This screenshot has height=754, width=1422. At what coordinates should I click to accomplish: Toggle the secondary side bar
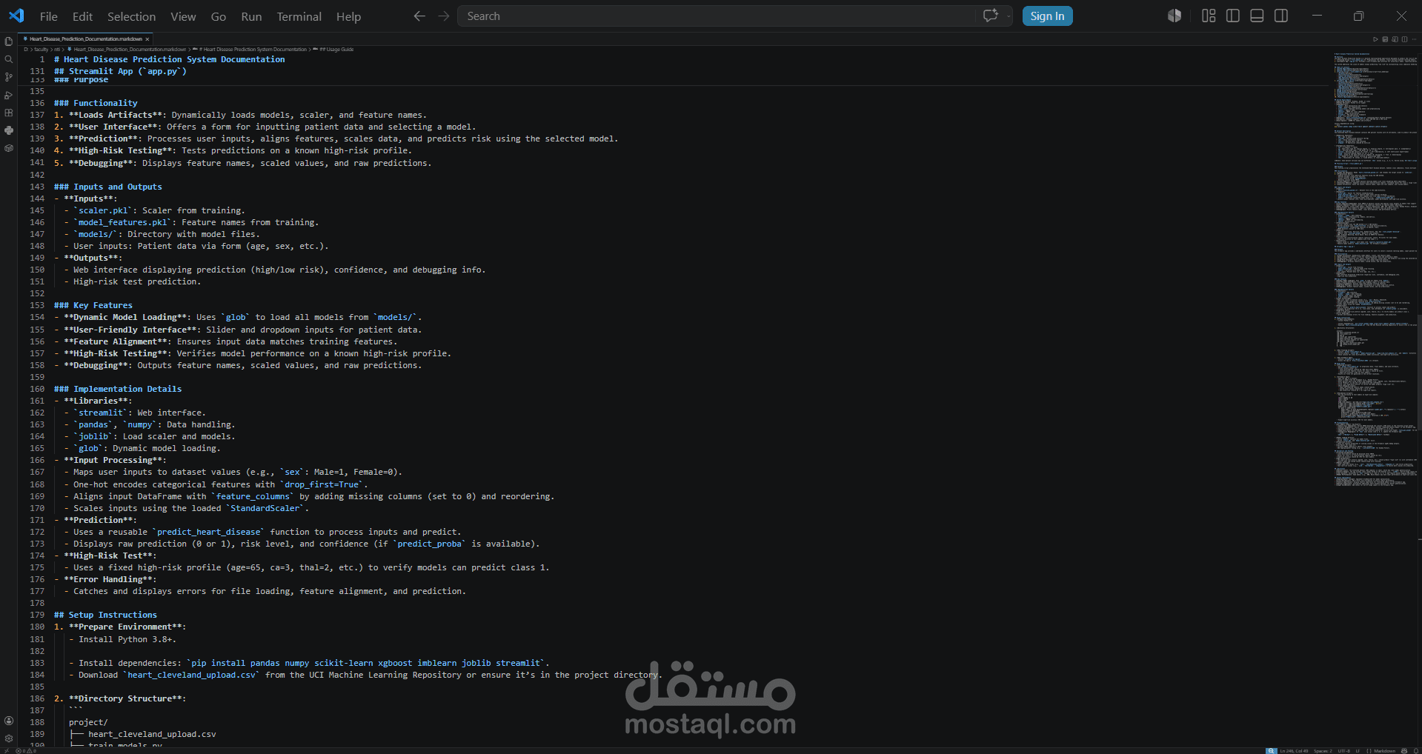click(1281, 16)
